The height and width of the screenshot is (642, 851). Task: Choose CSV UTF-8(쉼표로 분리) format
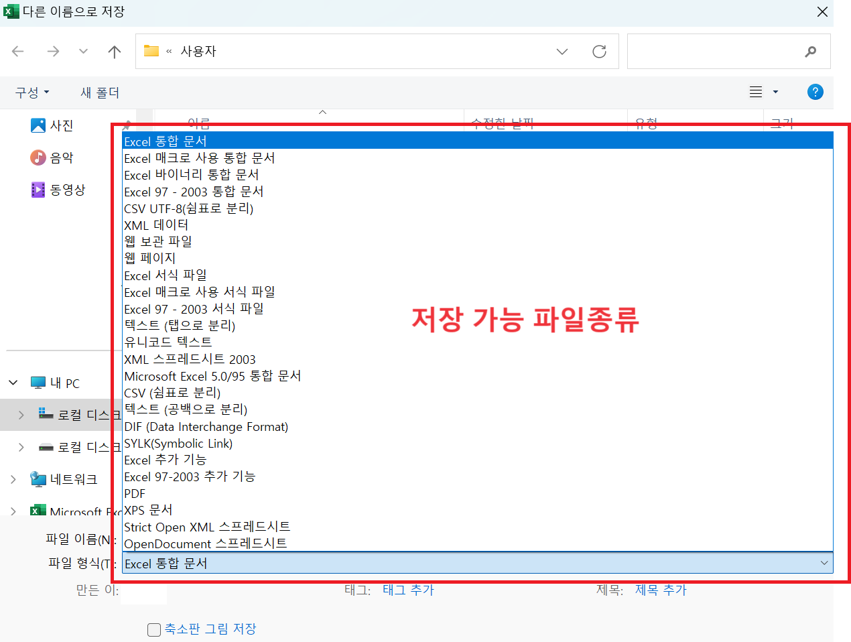[478, 208]
